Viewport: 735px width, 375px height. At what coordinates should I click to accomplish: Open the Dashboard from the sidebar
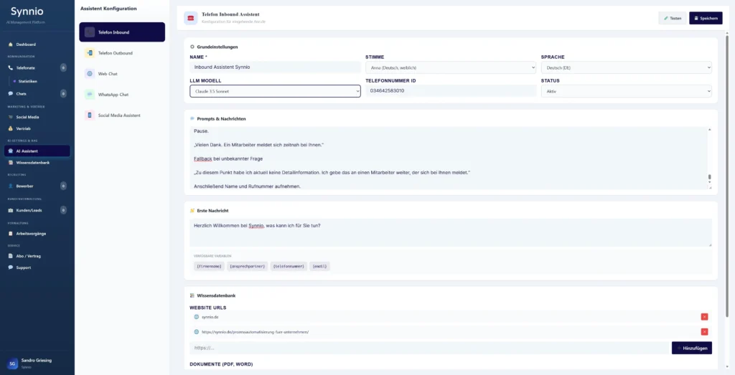tap(26, 44)
